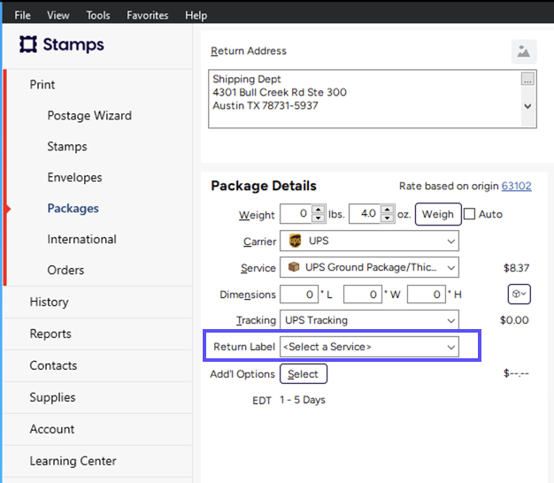Click the Return Address label
The image size is (554, 483).
(249, 50)
